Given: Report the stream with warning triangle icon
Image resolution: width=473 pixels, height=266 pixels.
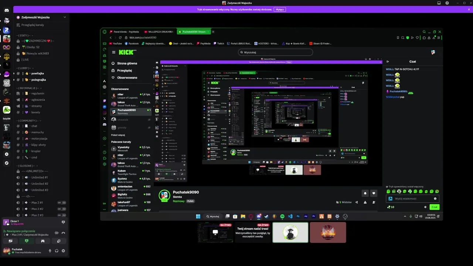Looking at the screenshot, I should point(365,202).
